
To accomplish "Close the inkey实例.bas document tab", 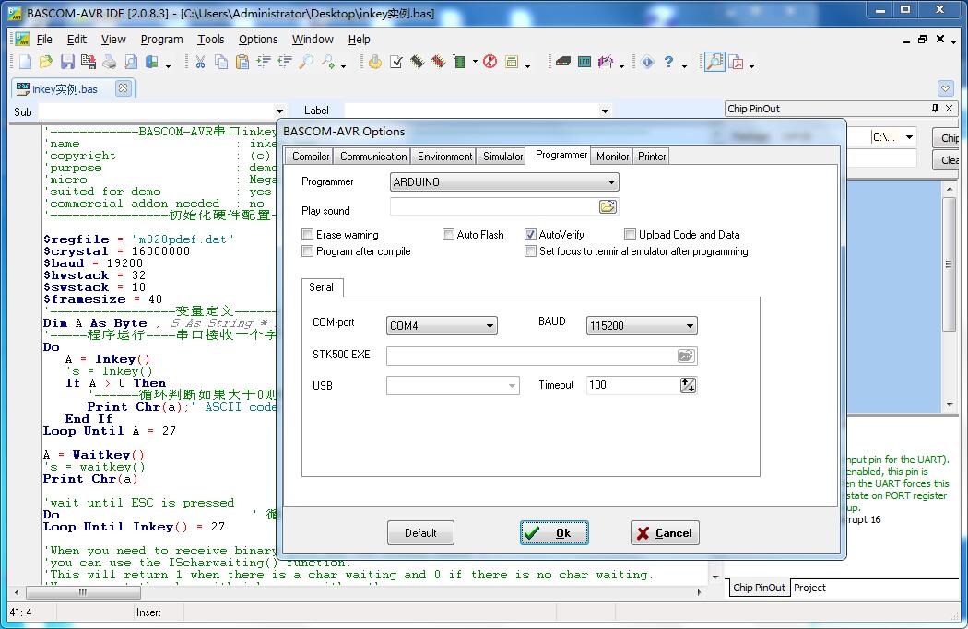I will [x=123, y=88].
